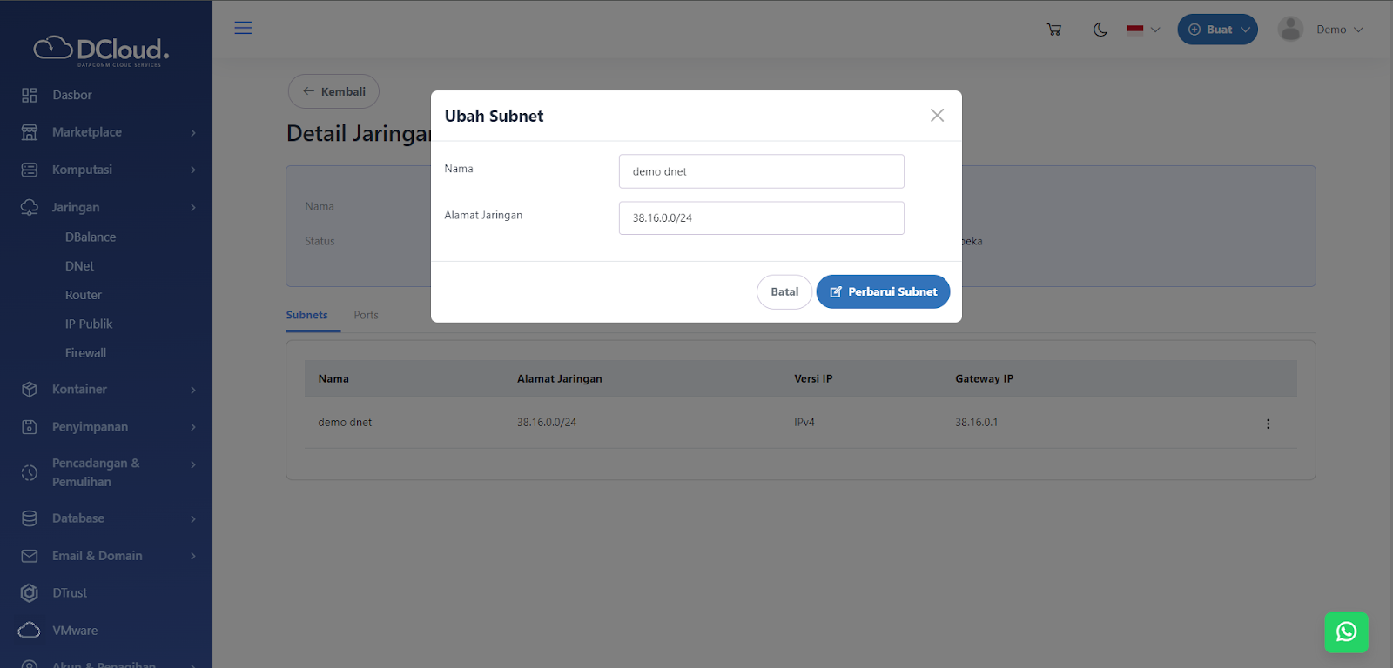Select the VMware cloud icon
The image size is (1393, 668).
(x=29, y=630)
